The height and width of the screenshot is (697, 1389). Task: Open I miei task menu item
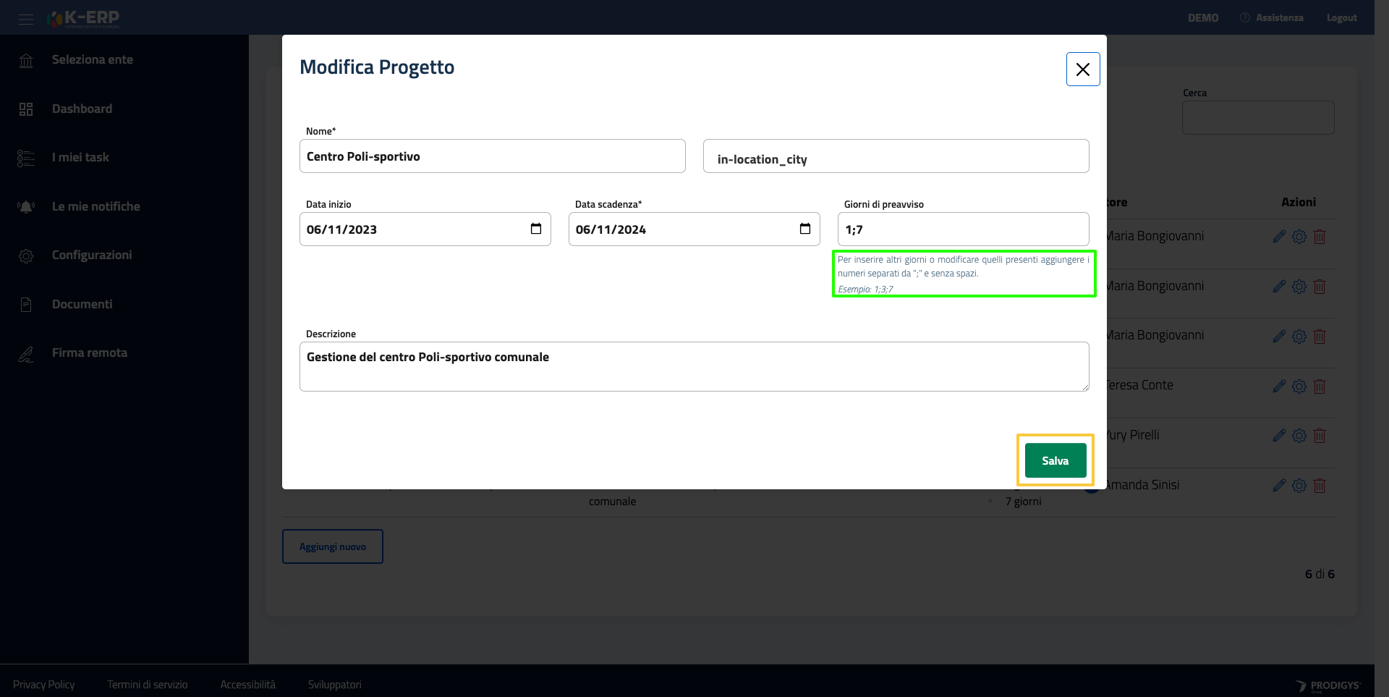(x=80, y=157)
